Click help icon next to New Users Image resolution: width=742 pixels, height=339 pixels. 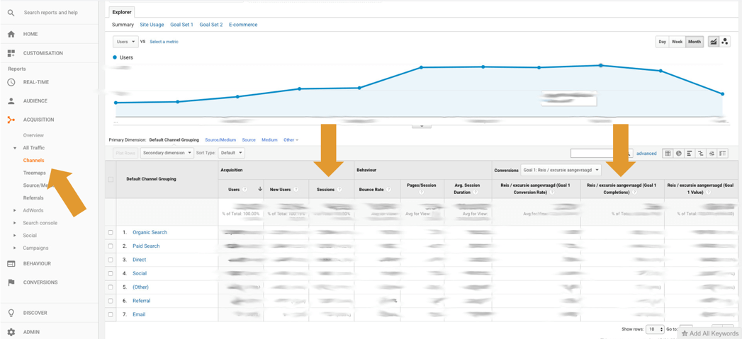click(296, 189)
